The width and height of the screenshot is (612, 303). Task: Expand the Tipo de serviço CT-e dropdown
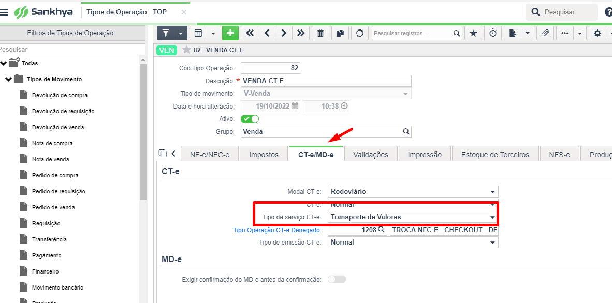pyautogui.click(x=492, y=217)
